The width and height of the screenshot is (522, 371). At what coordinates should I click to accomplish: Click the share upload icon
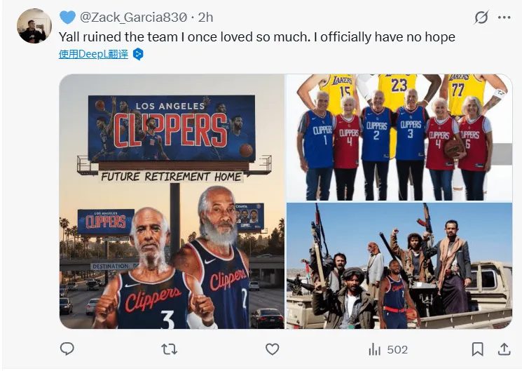tap(502, 349)
